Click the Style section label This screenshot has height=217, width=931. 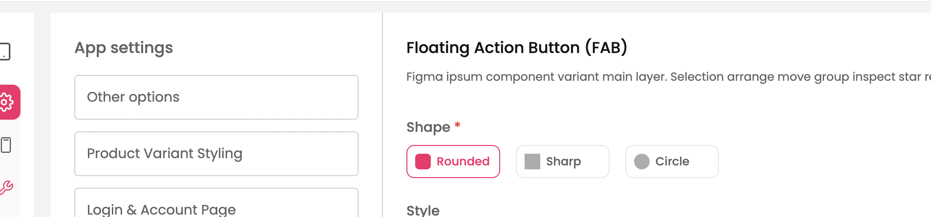[423, 210]
